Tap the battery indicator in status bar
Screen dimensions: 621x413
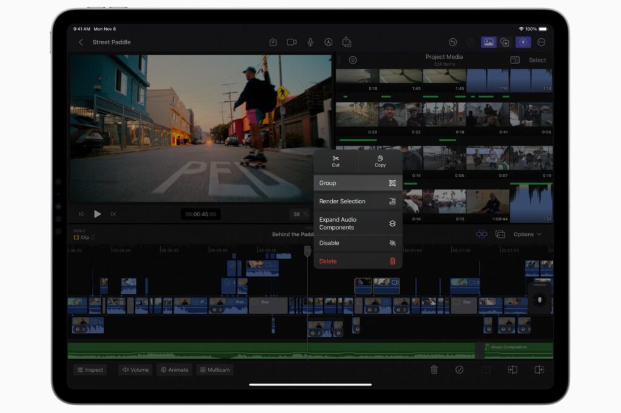[x=543, y=29]
